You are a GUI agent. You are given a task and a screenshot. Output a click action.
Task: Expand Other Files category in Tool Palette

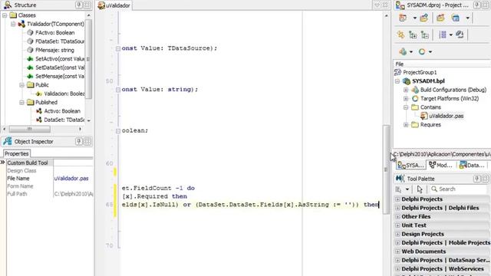coord(397,216)
